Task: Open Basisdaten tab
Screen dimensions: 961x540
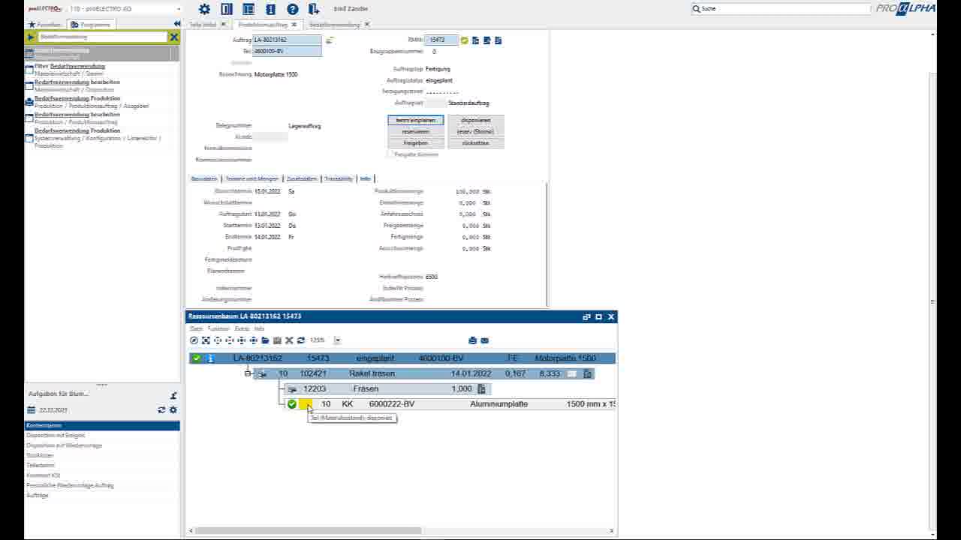Action: click(204, 178)
